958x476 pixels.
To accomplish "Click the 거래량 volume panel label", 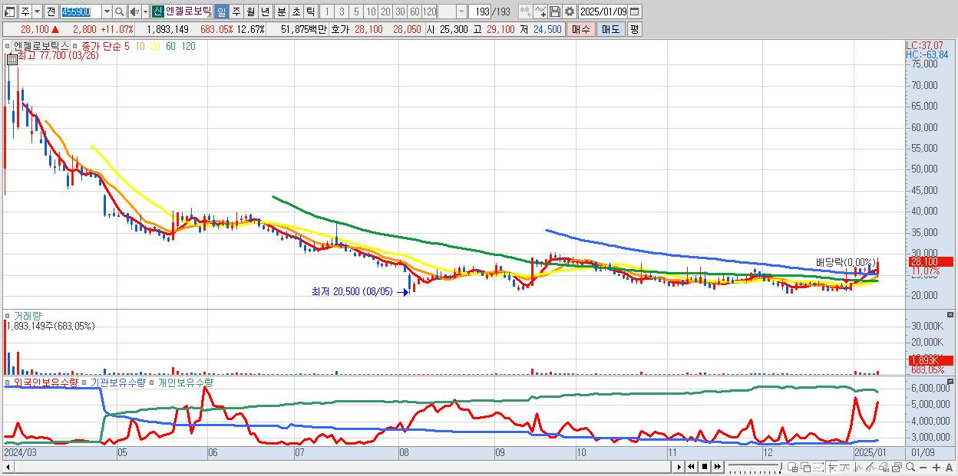I will tap(28, 316).
